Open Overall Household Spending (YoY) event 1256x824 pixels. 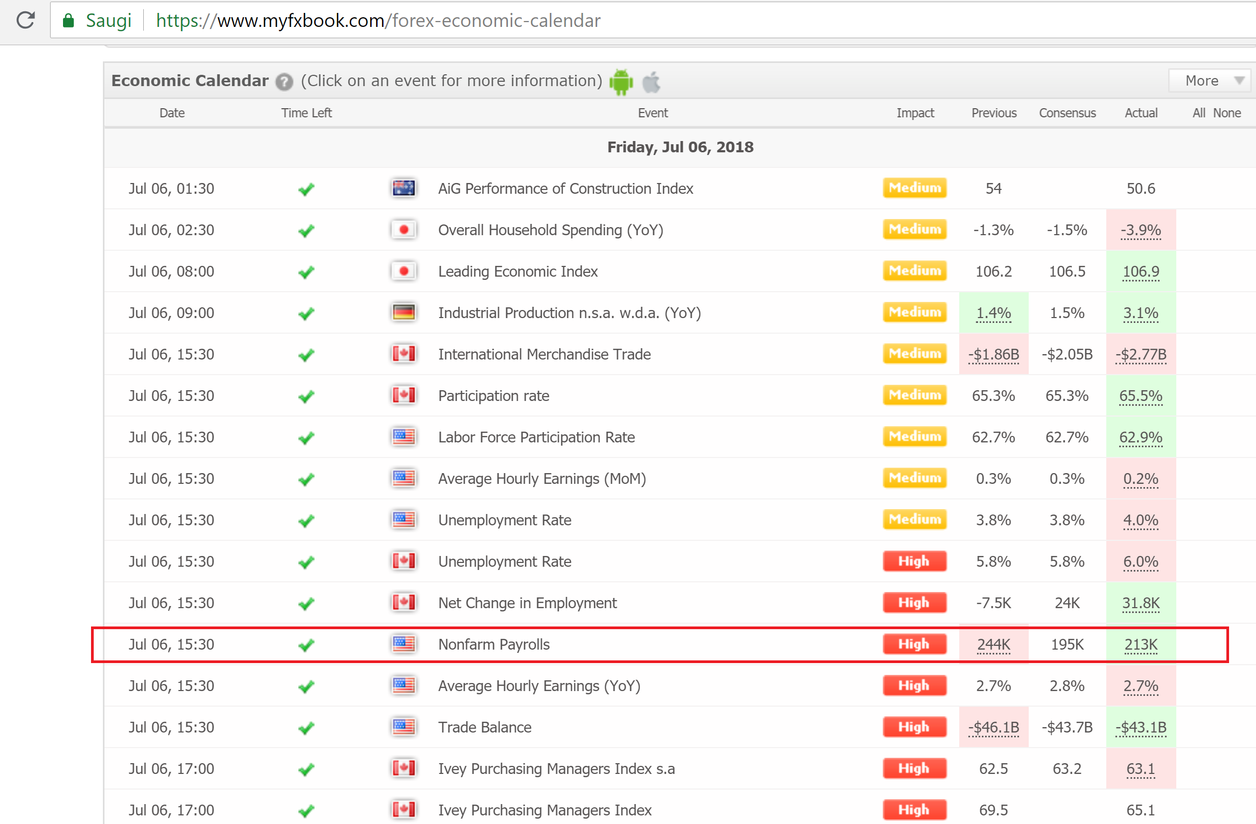550,230
